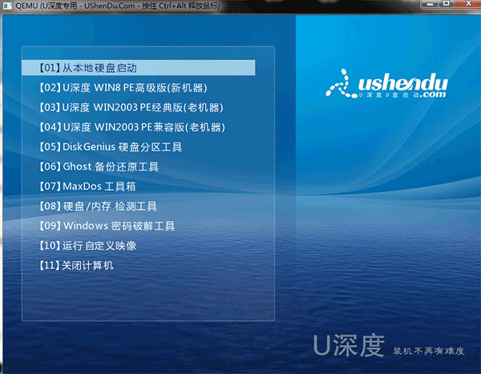Viewport: 481px width, 374px height.
Task: Pick WIN2003 PE兼容版 entry 04
Action: tap(132, 127)
